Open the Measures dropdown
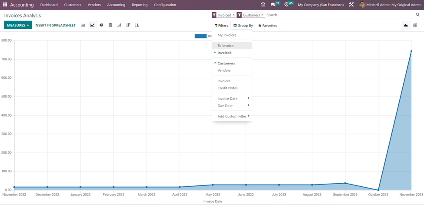The height and width of the screenshot is (205, 424). tap(18, 25)
